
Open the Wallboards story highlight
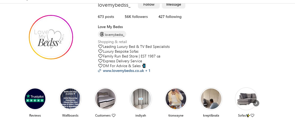tap(70, 99)
